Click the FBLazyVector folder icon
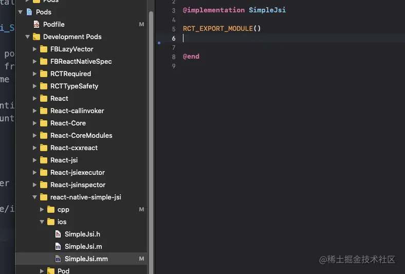 (x=44, y=49)
